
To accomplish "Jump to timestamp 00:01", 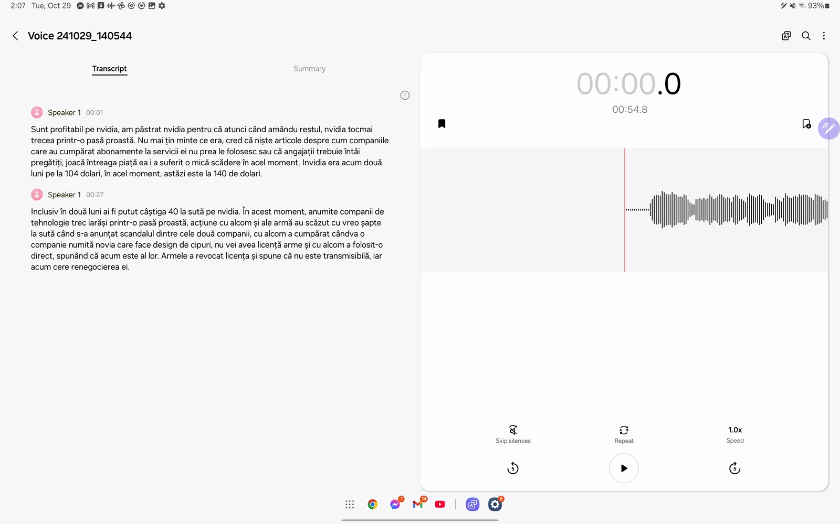I will (94, 113).
